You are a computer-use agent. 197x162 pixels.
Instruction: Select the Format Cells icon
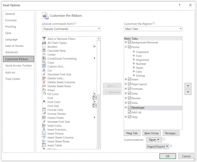(44, 110)
